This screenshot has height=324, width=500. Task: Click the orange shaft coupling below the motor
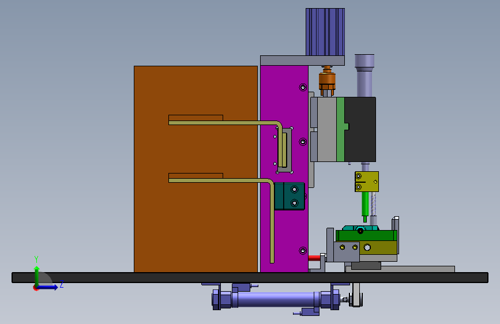click(x=327, y=80)
